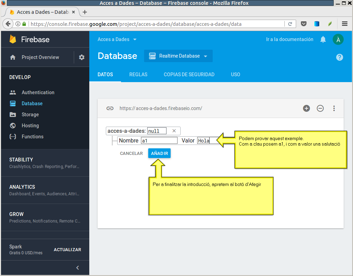Switch to the DATOS tab
This screenshot has width=353, height=276.
point(105,75)
